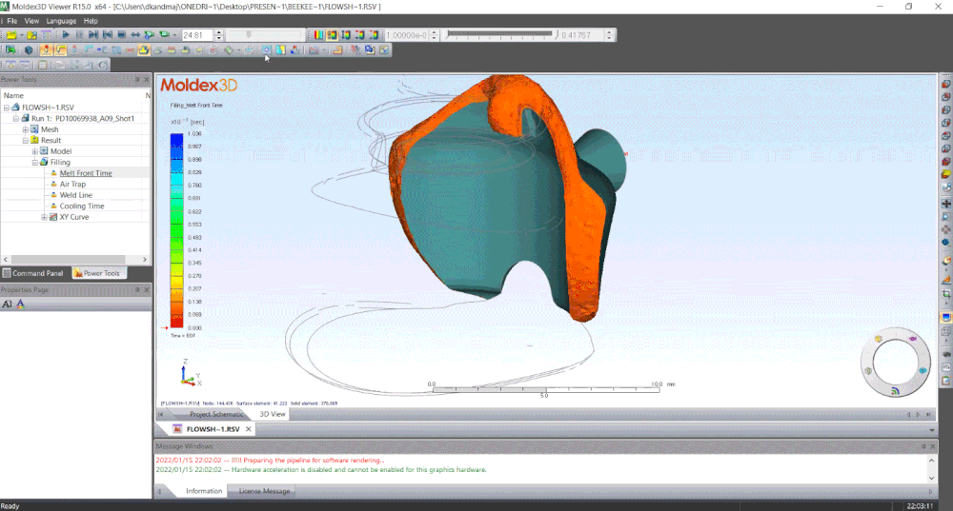Click the blue color legend bar
This screenshot has width=953, height=511.
click(x=176, y=231)
